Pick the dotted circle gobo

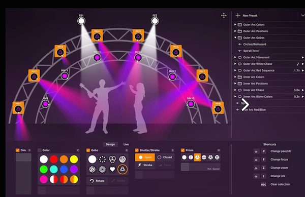click(x=102, y=159)
